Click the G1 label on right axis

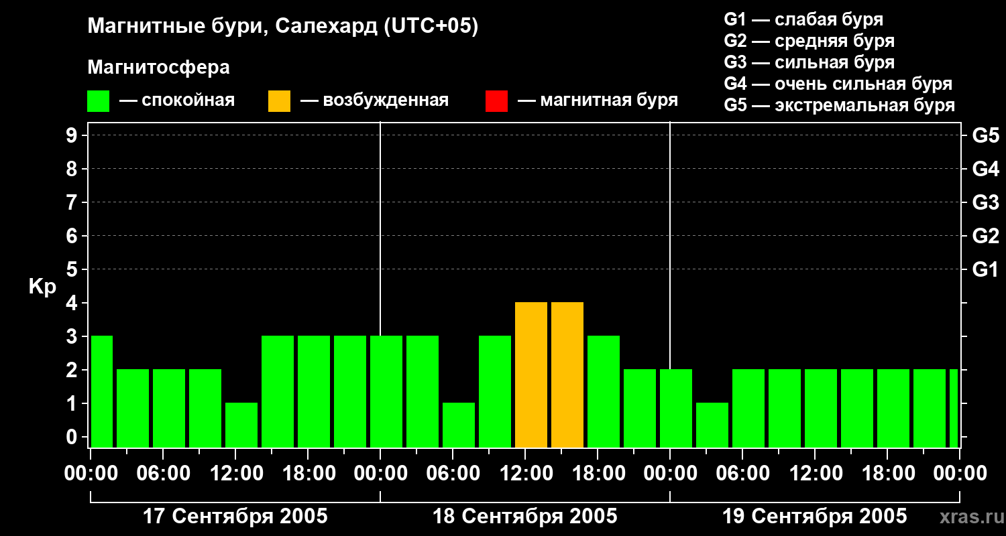coord(985,269)
